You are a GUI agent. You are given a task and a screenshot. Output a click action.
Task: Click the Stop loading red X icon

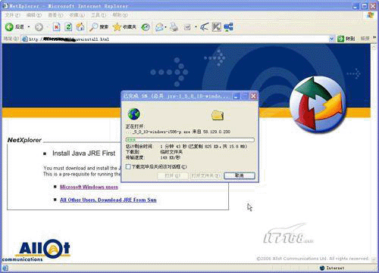tap(57, 26)
